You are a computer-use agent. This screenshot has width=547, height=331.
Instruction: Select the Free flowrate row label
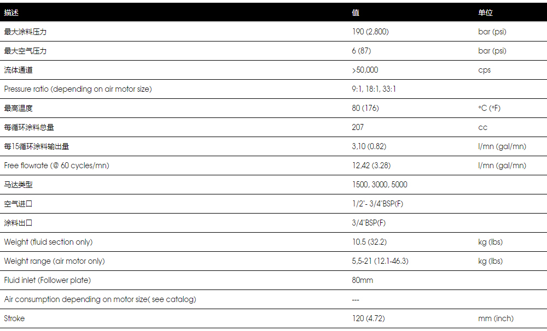pyautogui.click(x=56, y=165)
